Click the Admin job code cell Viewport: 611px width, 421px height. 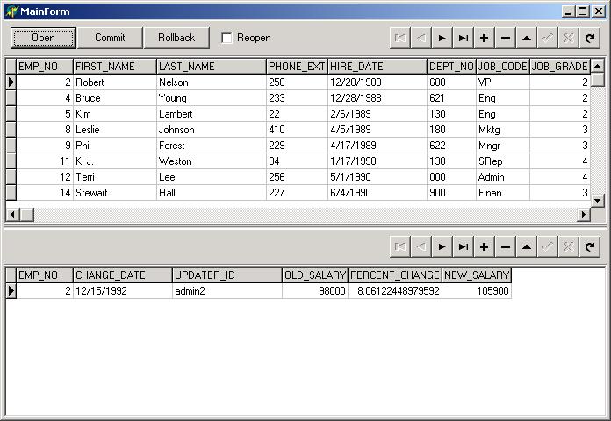point(503,177)
